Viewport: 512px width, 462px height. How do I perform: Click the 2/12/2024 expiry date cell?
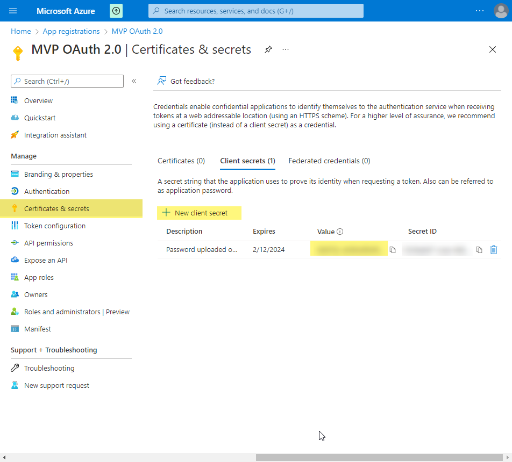(269, 250)
